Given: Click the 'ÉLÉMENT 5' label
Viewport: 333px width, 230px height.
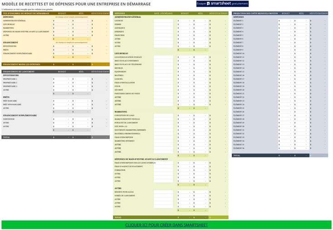Looking at the screenshot, I should (238, 35).
